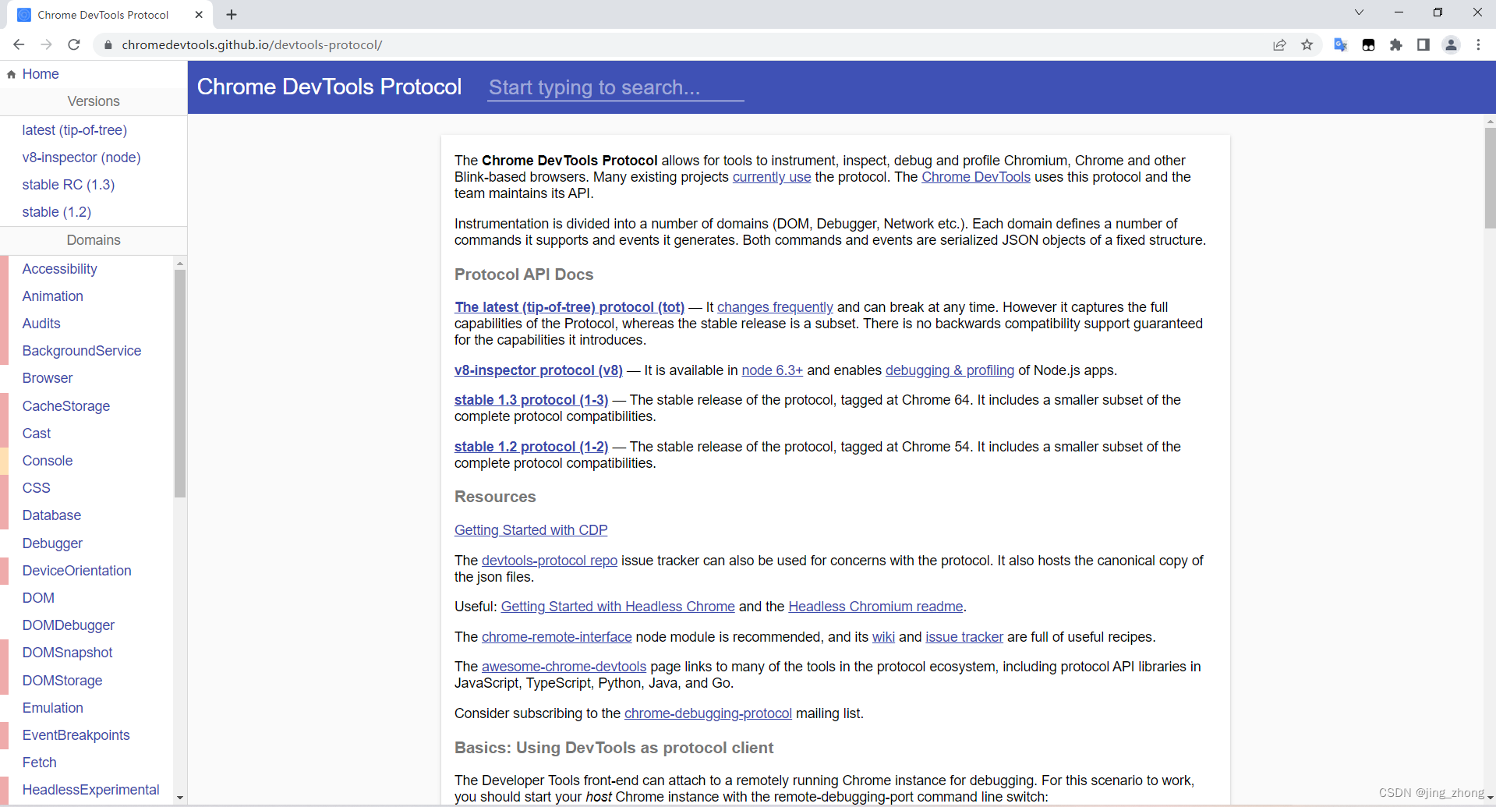This screenshot has width=1496, height=807.
Task: Open the Database domain
Action: [51, 515]
